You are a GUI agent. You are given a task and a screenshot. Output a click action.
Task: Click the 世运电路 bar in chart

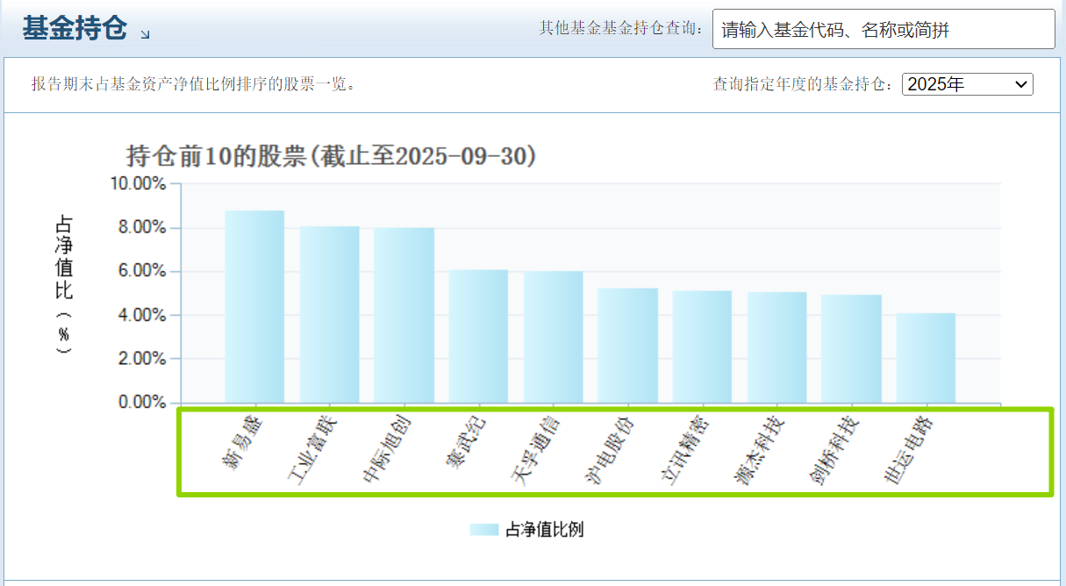point(926,358)
